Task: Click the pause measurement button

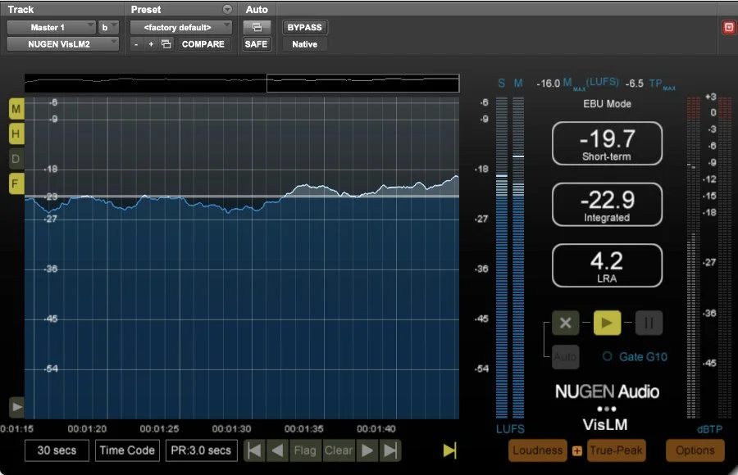Action: click(649, 323)
